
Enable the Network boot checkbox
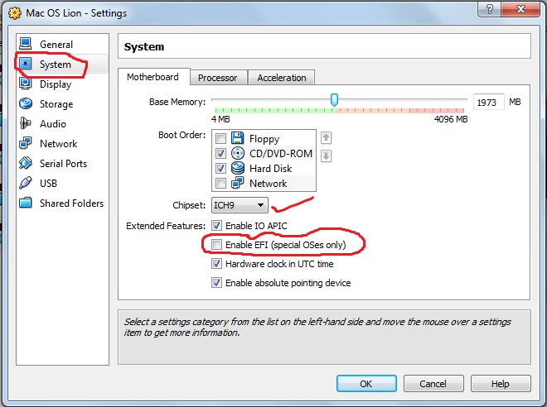(x=220, y=183)
